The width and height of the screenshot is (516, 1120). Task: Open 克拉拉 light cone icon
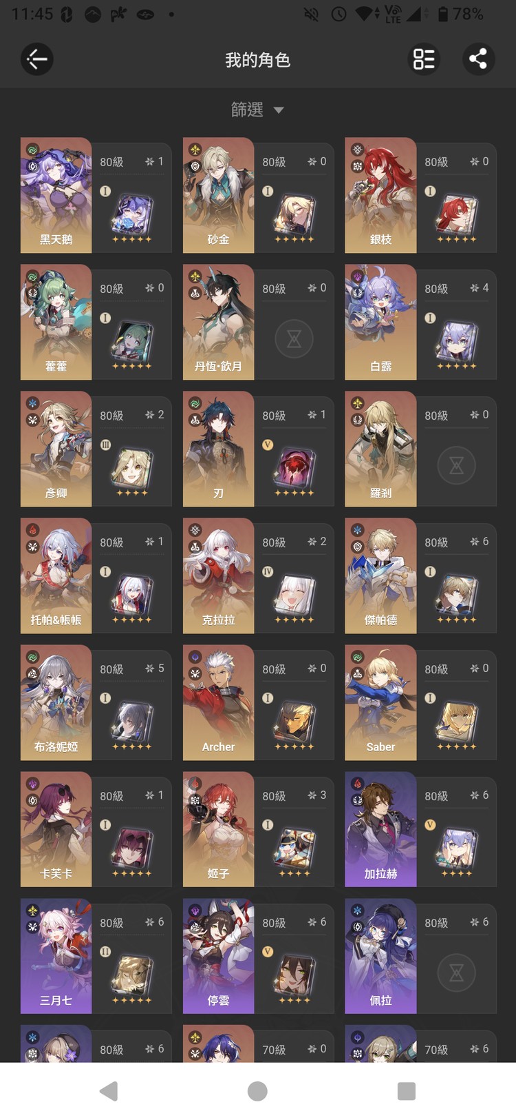(x=294, y=595)
